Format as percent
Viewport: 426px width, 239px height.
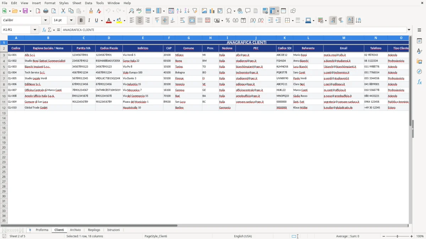pos(228,21)
